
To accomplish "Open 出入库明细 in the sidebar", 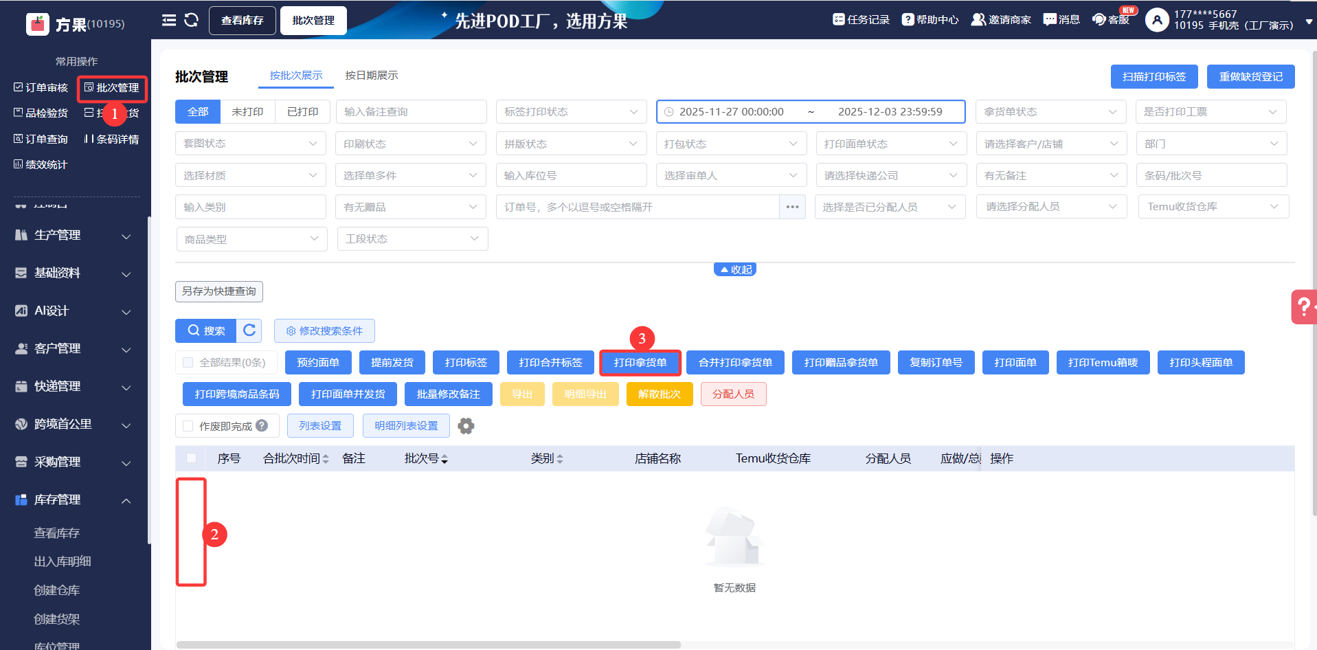I will coord(63,561).
